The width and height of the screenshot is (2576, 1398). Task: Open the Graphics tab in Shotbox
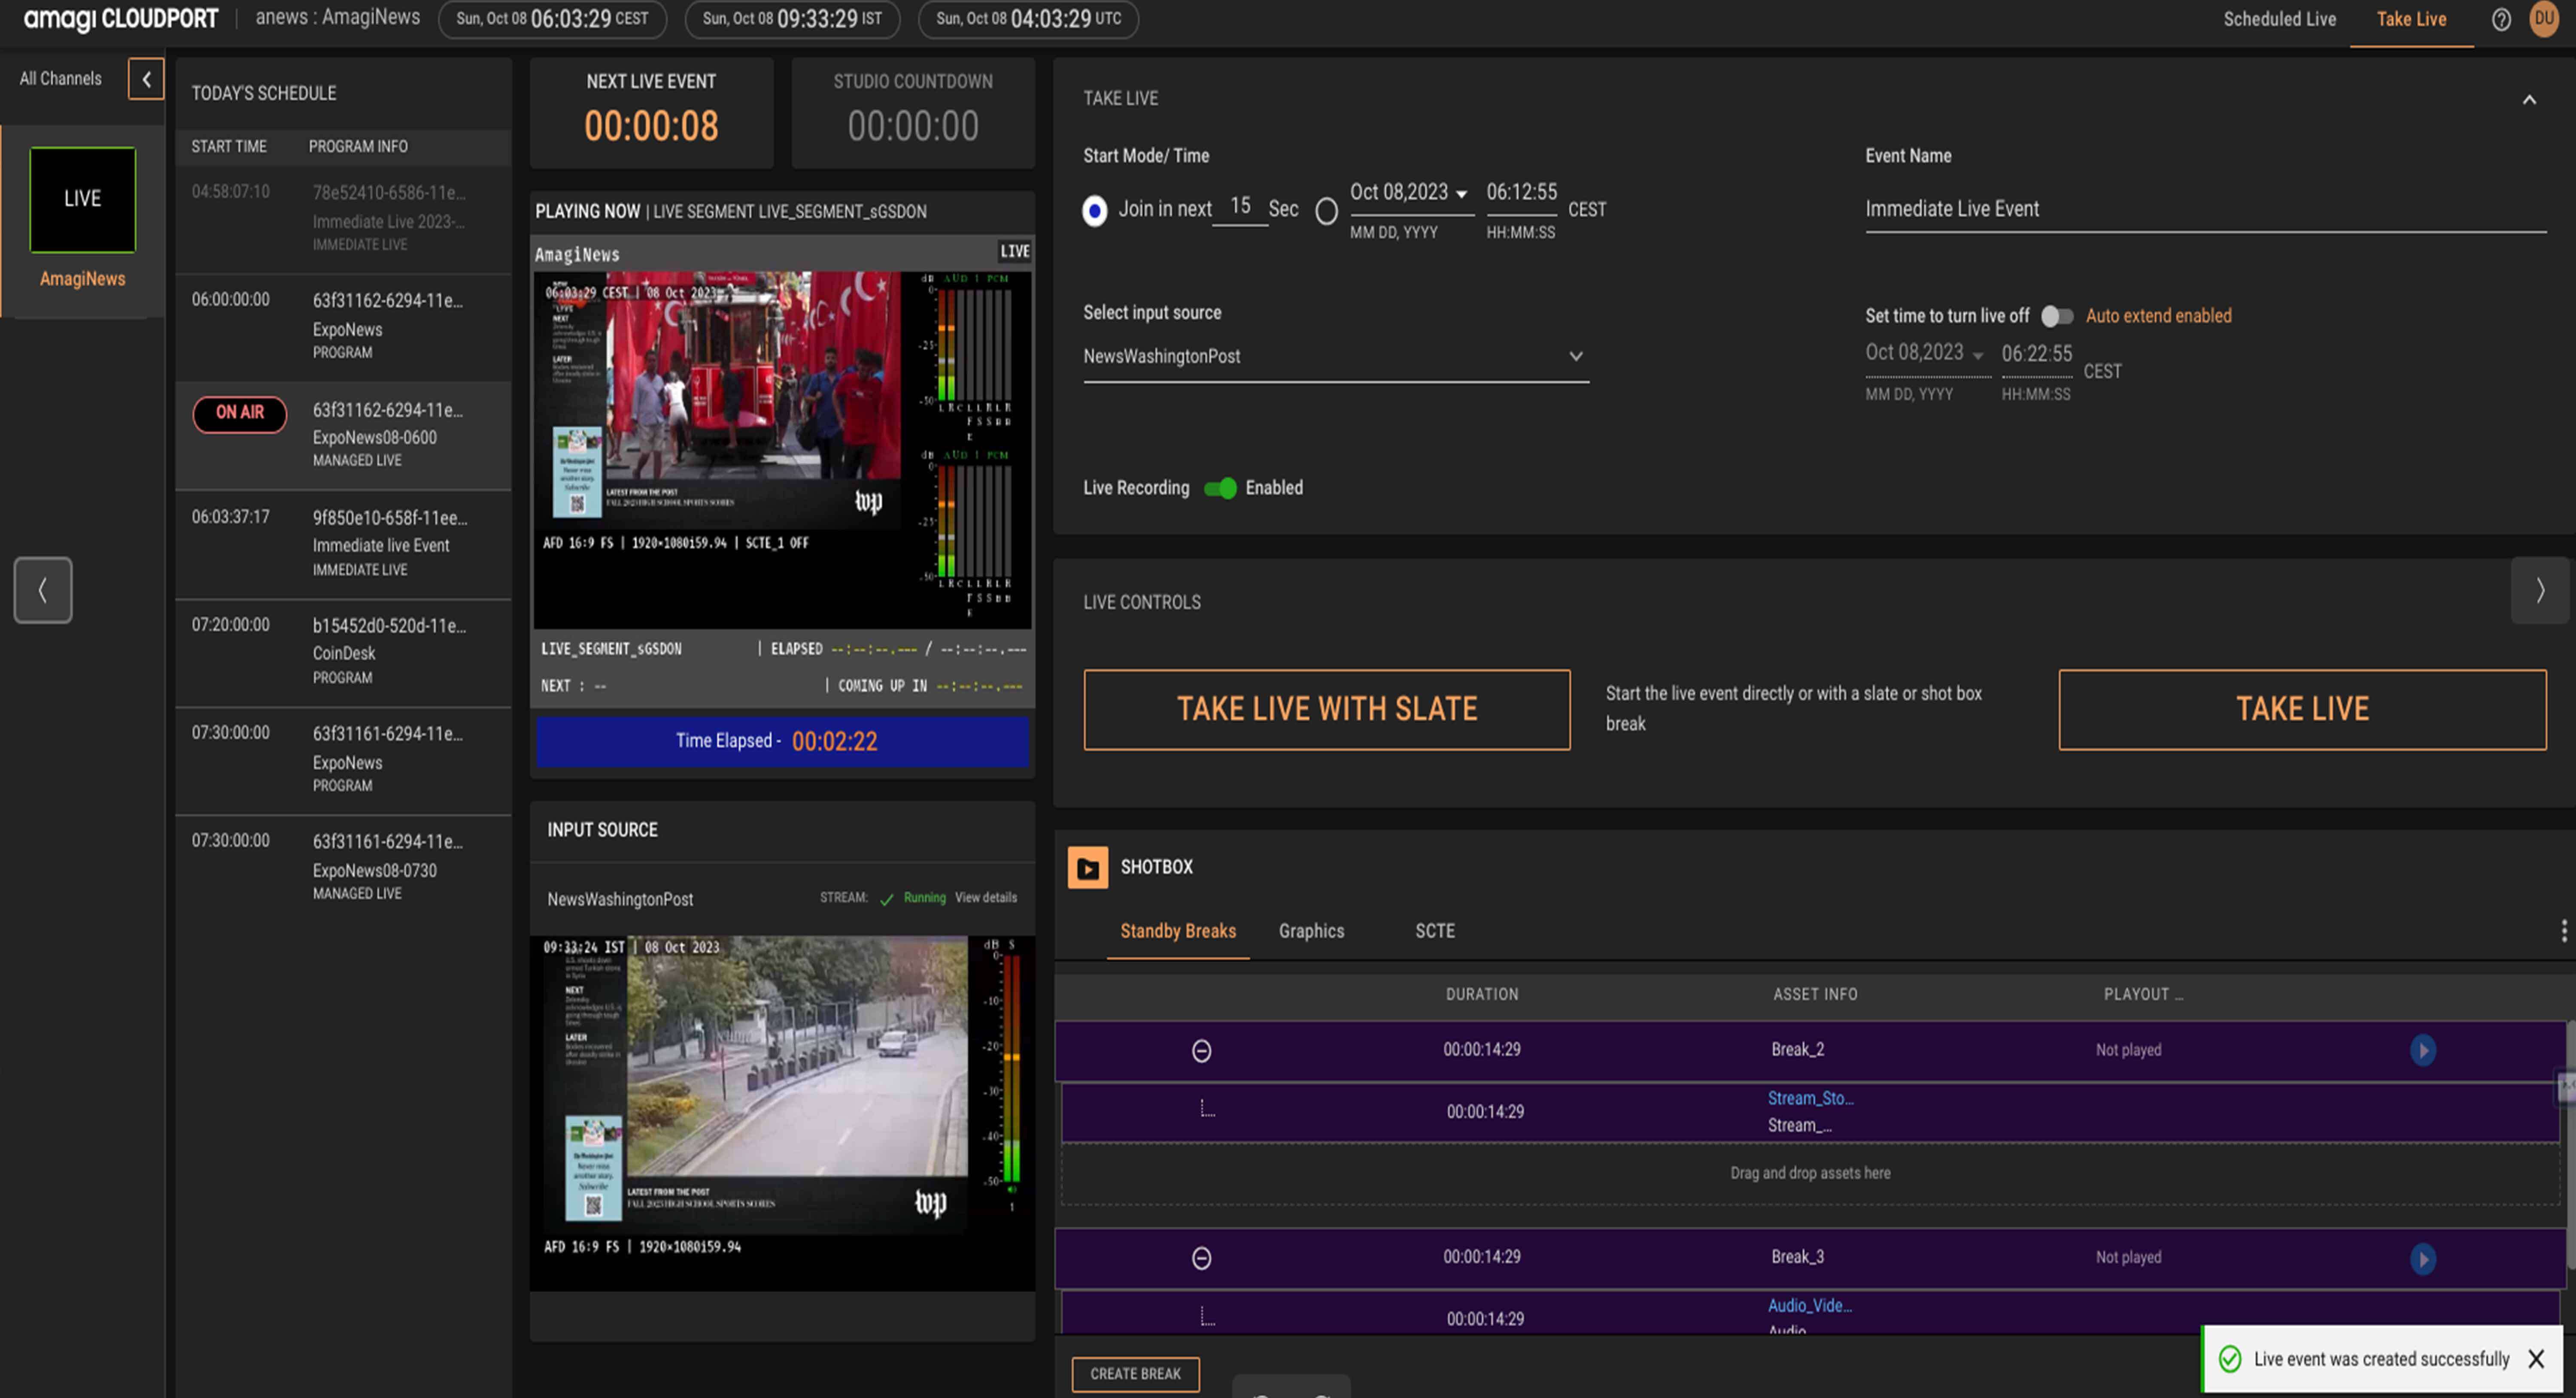[1311, 931]
